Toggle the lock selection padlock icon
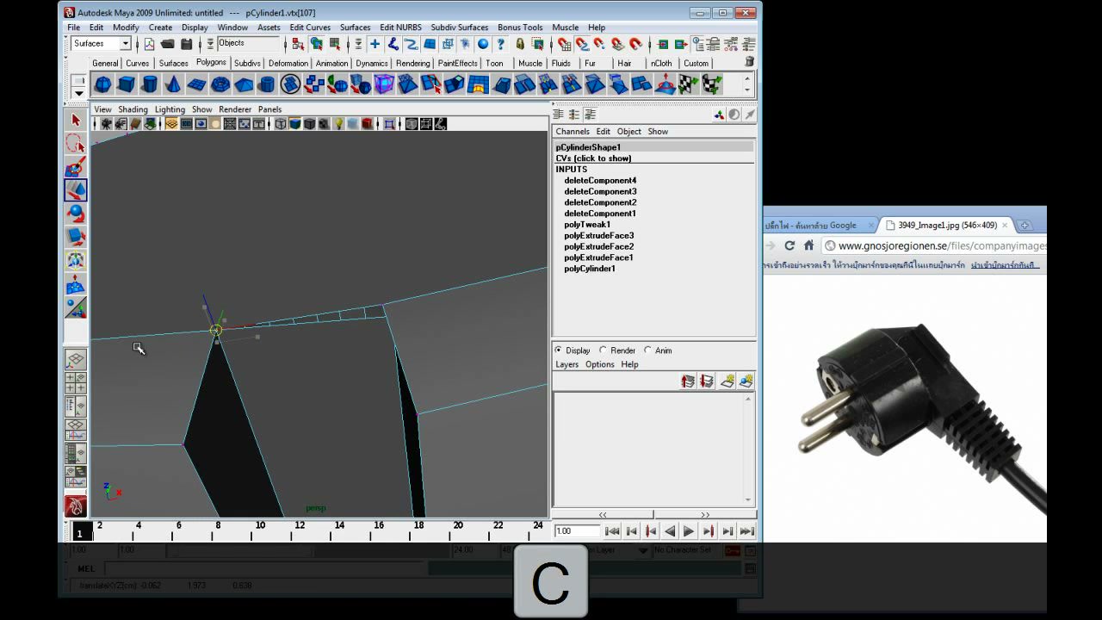This screenshot has height=620, width=1102. click(520, 44)
